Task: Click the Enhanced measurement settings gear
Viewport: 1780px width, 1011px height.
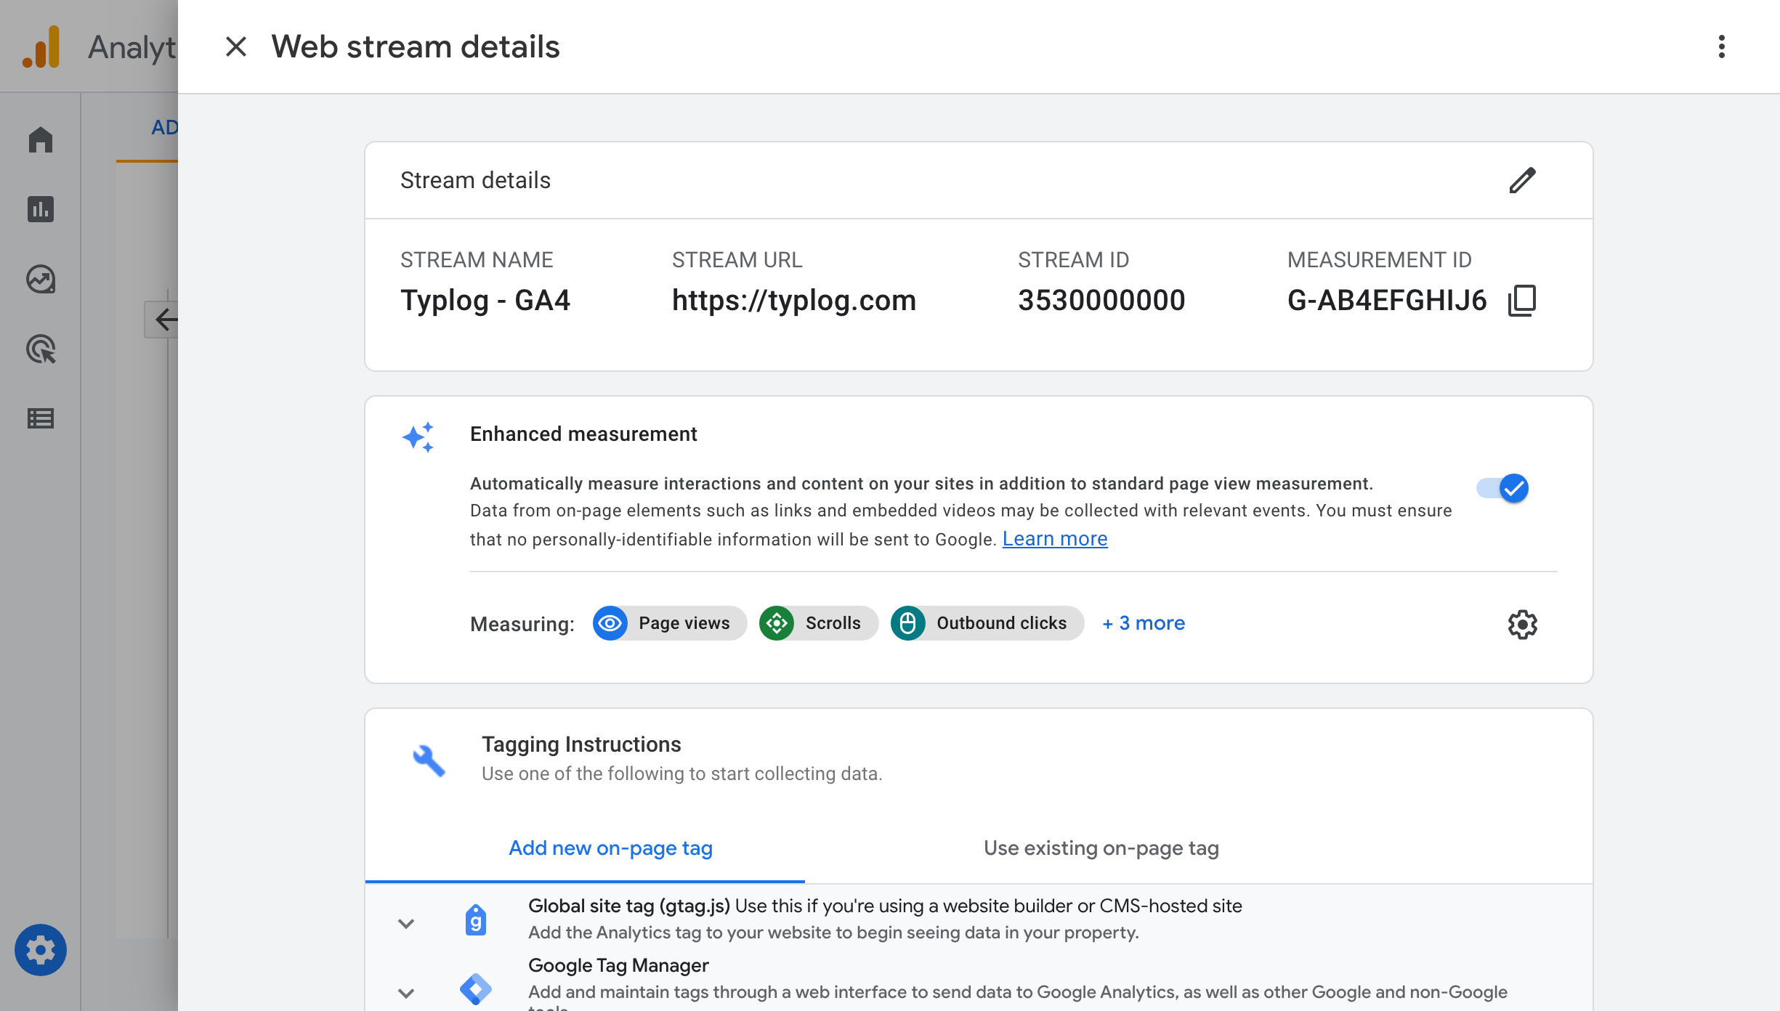Action: click(x=1522, y=625)
